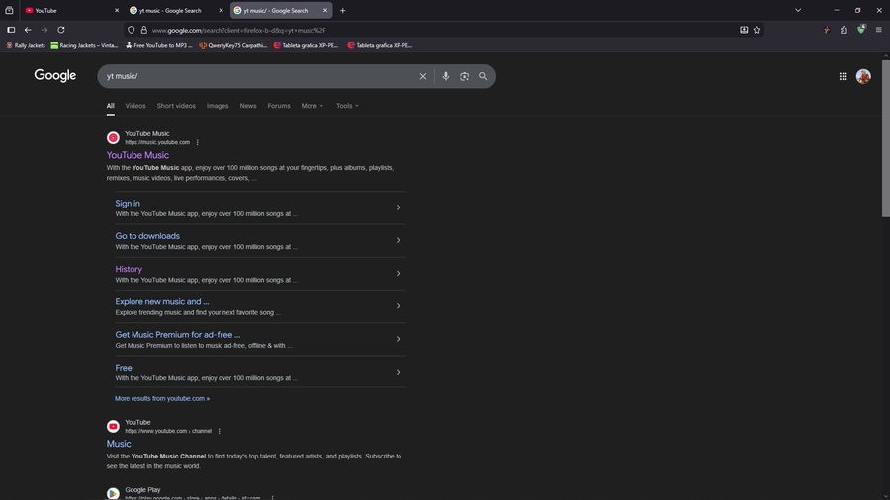Open QwertyKey75 Carpathi bookmark
This screenshot has width=890, height=500.
232,45
